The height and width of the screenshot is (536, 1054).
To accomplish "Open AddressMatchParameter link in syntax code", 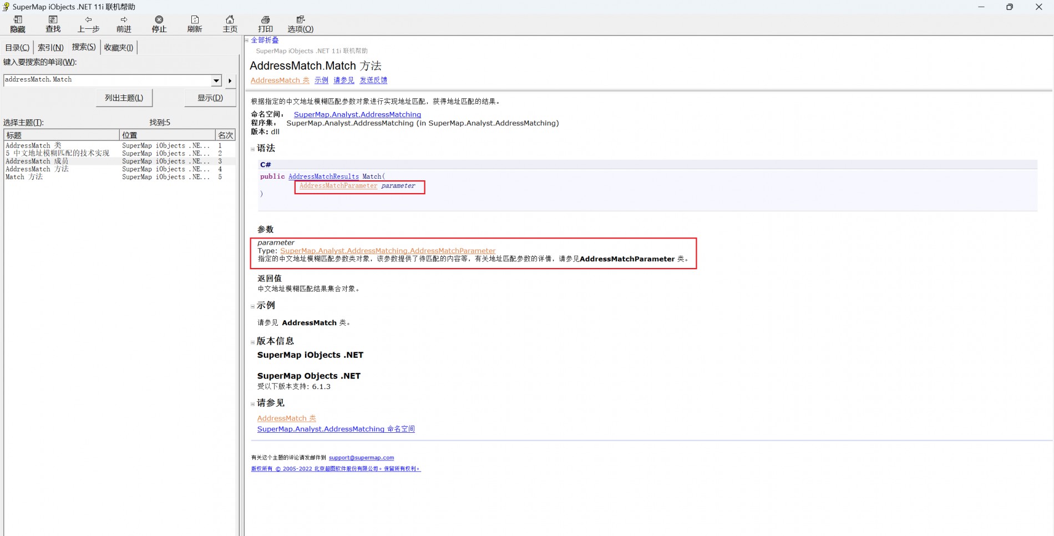I will (338, 186).
